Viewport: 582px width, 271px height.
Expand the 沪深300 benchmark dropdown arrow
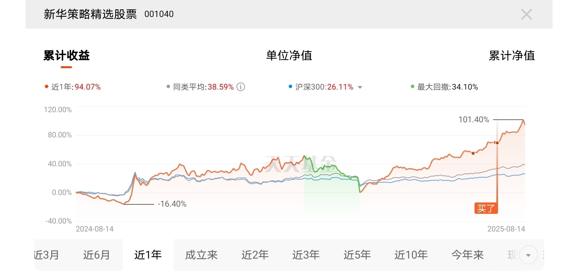tap(360, 87)
